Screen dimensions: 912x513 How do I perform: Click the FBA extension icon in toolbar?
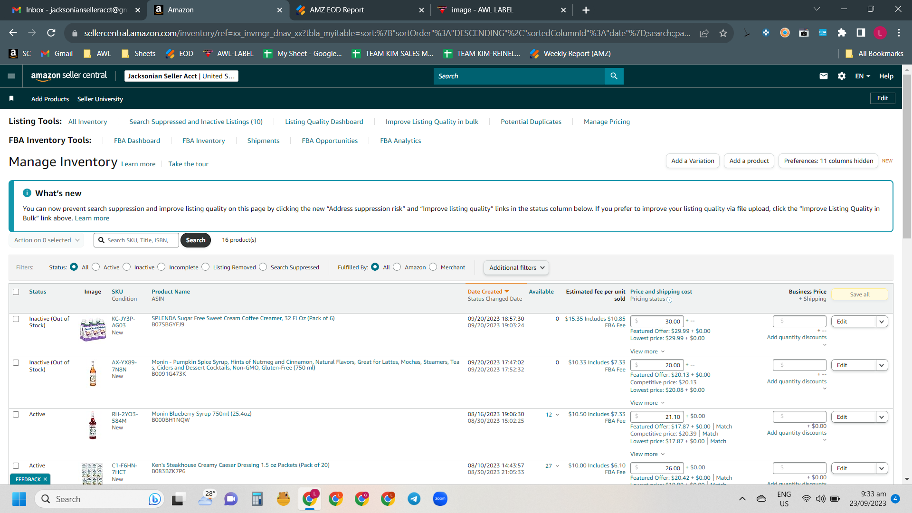823,33
